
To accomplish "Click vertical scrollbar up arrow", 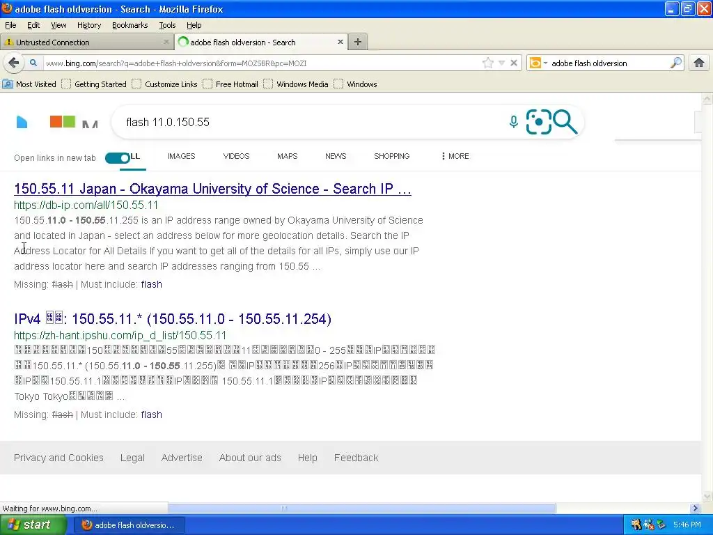I will click(707, 98).
